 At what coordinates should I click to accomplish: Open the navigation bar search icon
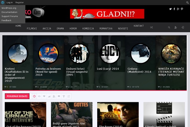(169, 28)
